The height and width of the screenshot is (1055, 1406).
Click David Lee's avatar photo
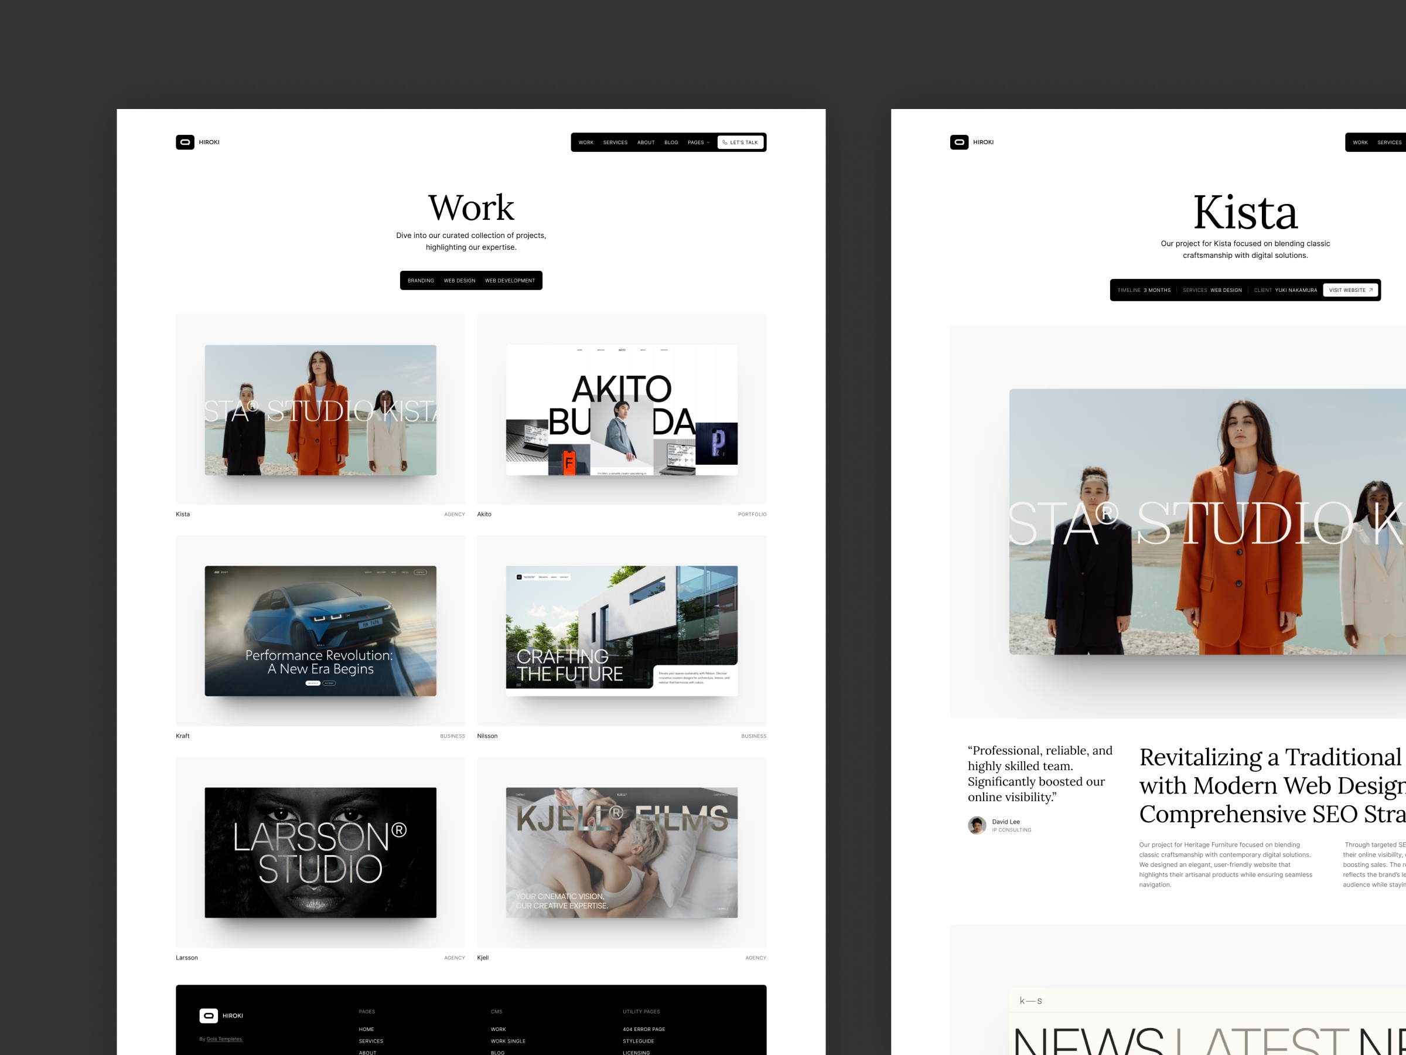point(977,825)
